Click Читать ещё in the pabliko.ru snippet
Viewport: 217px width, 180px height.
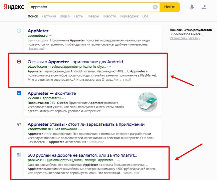(131, 173)
